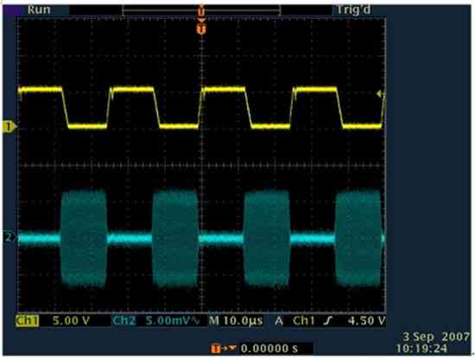The height and width of the screenshot is (358, 475).
Task: Click the A trigger label in readout
Action: pos(279,321)
